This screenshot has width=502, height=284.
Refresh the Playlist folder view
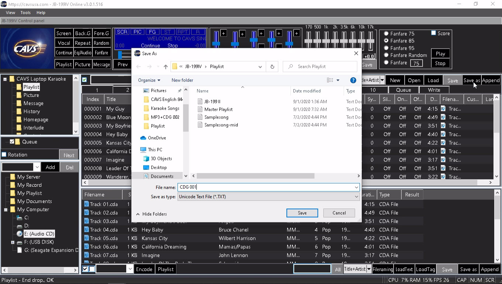(x=272, y=67)
